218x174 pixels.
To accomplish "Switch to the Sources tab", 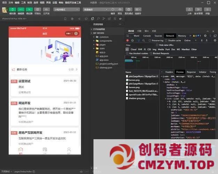I will tap(158, 36).
